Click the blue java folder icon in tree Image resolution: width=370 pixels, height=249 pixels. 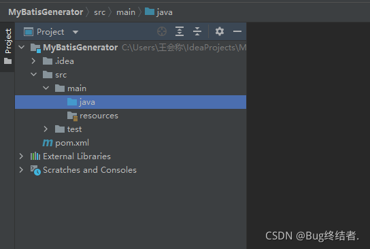[72, 102]
